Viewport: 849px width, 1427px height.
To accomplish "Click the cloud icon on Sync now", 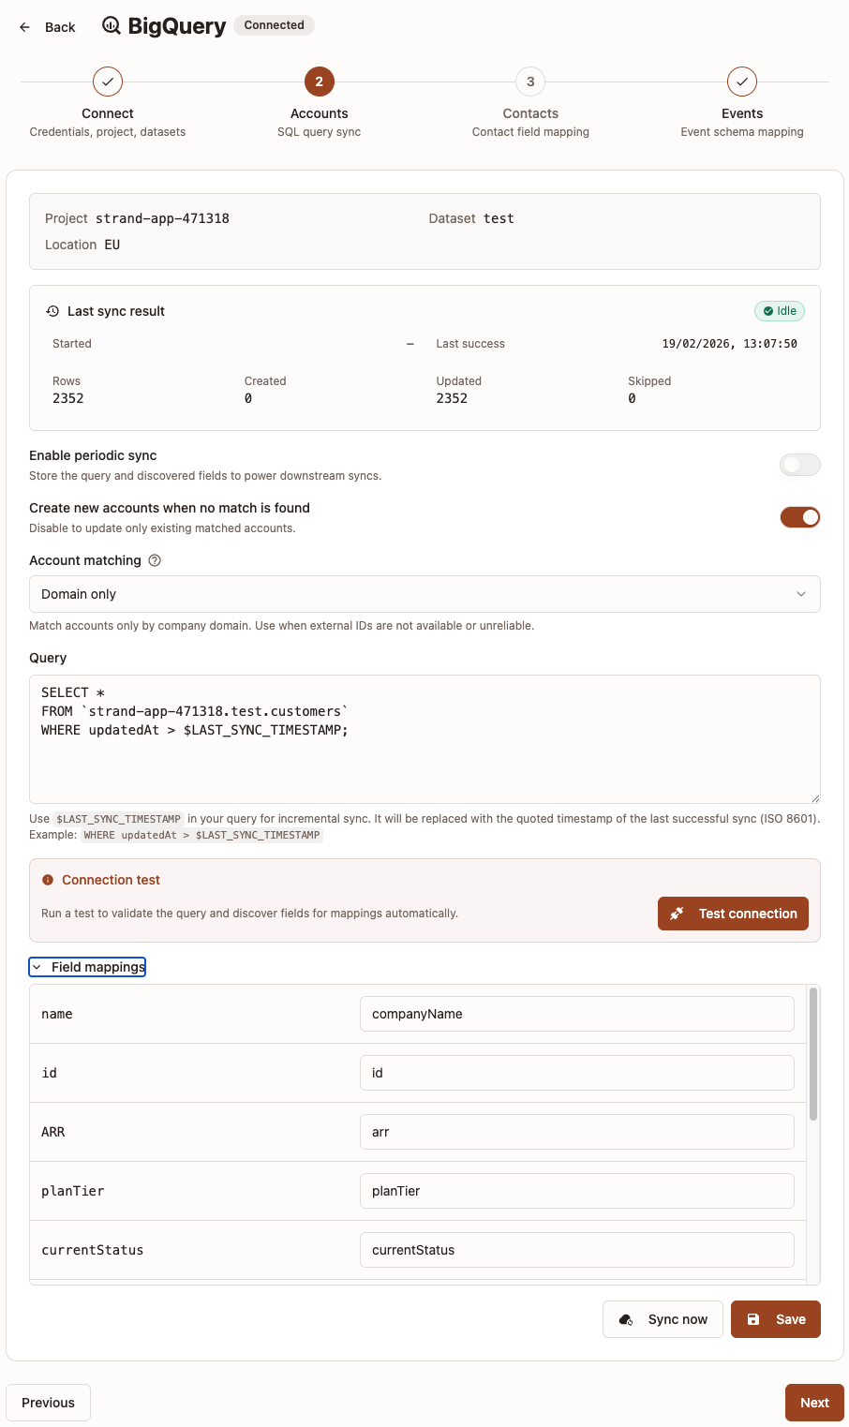I will (624, 1318).
